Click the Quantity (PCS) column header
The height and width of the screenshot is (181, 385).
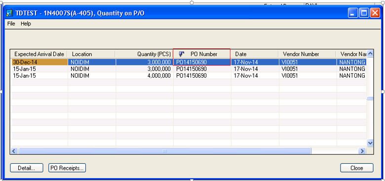(x=144, y=54)
